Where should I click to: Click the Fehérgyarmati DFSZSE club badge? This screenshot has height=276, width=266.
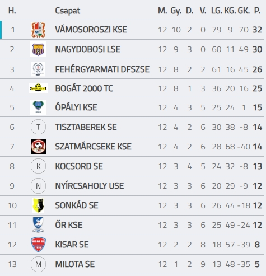(x=38, y=69)
